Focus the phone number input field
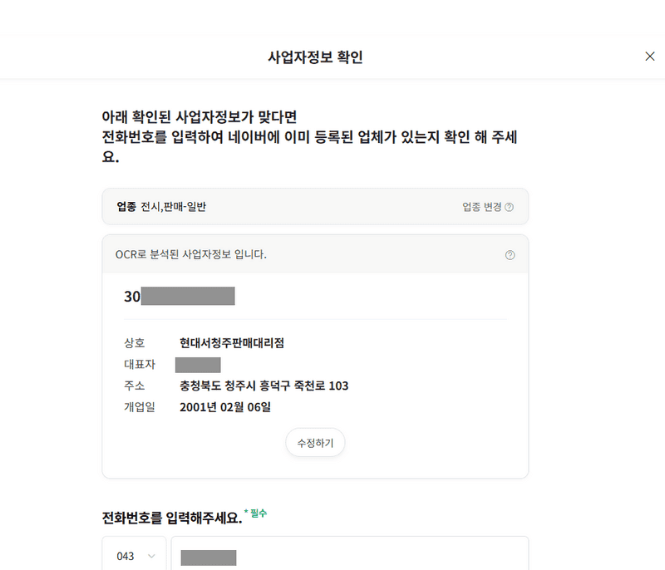The height and width of the screenshot is (570, 665). 349,556
